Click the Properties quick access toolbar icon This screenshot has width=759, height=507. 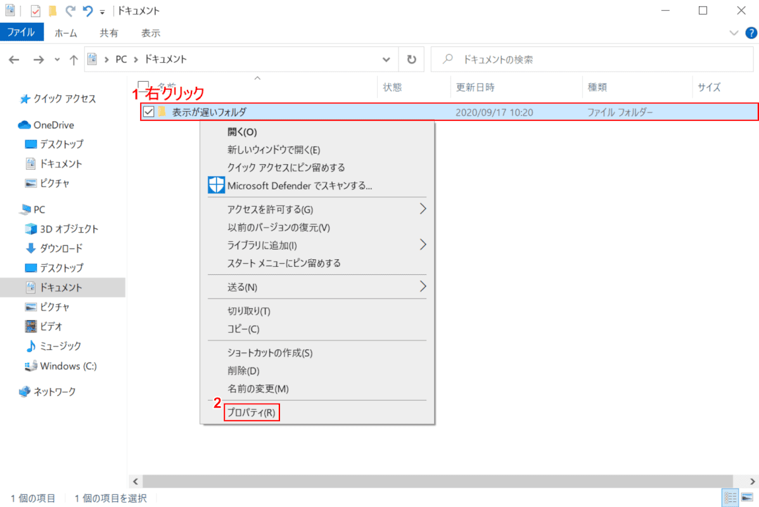point(35,11)
